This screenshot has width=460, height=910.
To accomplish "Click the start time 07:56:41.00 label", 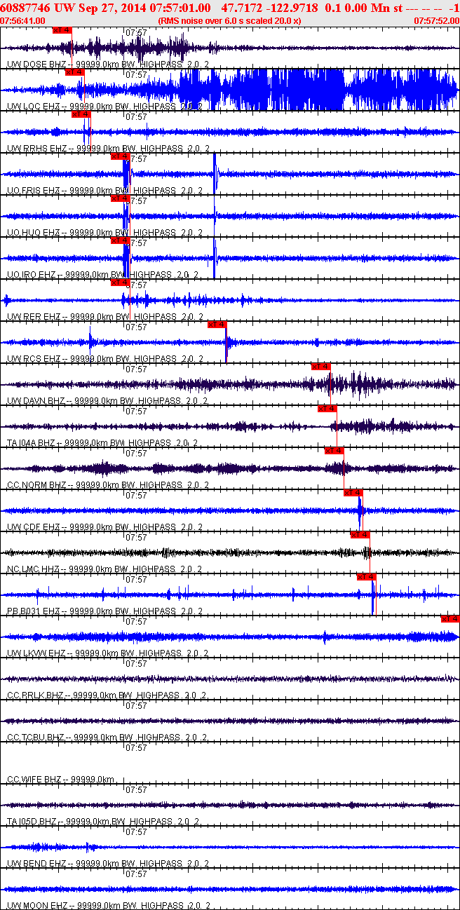I will tap(23, 21).
